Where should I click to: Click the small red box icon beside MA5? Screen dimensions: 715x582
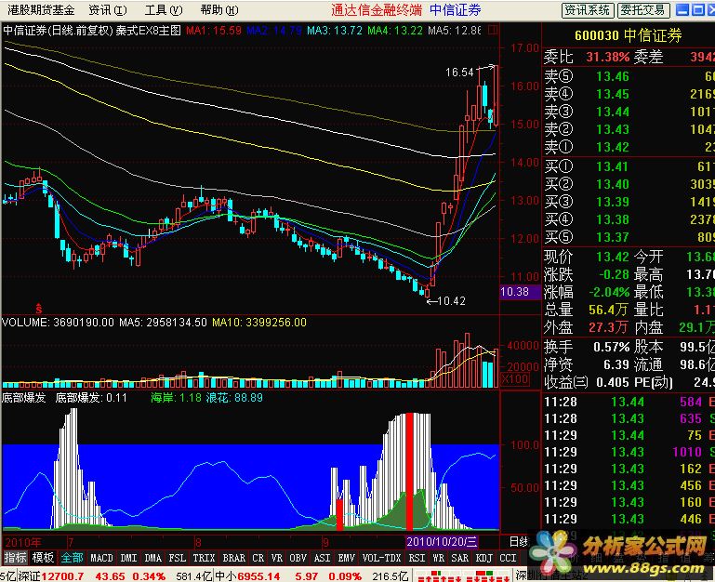click(x=493, y=31)
